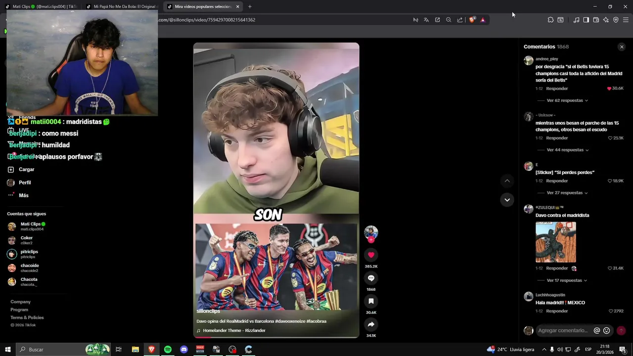Open the Program footer link
The height and width of the screenshot is (356, 633).
point(19,310)
